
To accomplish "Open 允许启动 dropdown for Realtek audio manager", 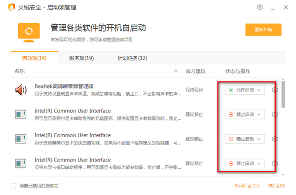I will (245, 90).
